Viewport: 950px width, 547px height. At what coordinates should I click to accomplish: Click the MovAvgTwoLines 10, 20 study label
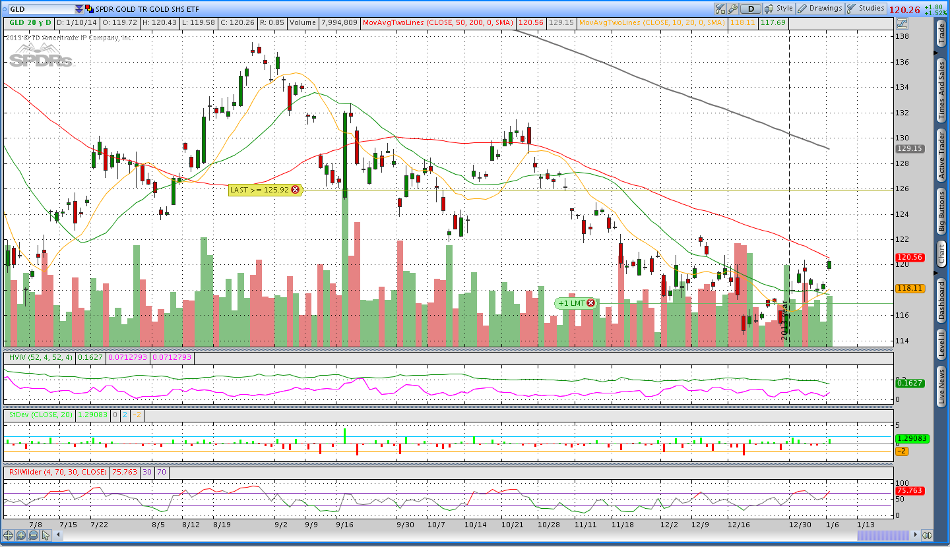click(652, 22)
